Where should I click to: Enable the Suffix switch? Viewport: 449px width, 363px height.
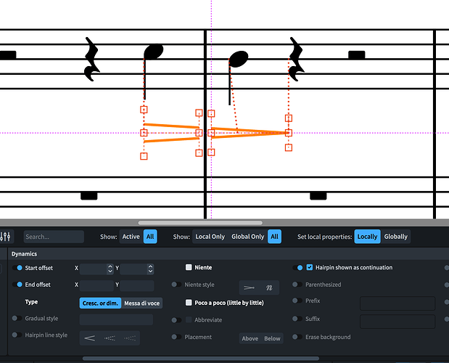pyautogui.click(x=297, y=319)
